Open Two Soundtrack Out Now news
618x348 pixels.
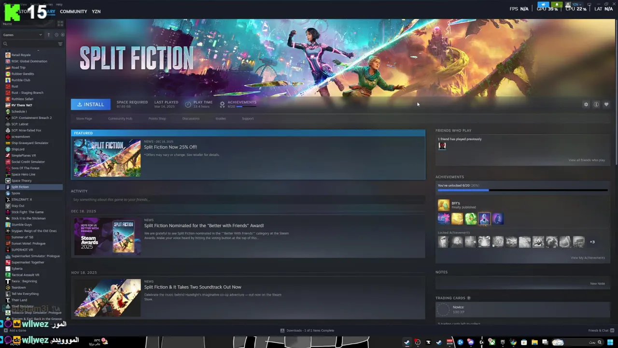193,287
